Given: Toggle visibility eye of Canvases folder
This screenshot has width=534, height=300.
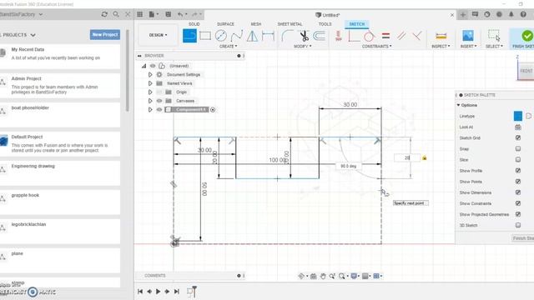Looking at the screenshot, I should 159,101.
